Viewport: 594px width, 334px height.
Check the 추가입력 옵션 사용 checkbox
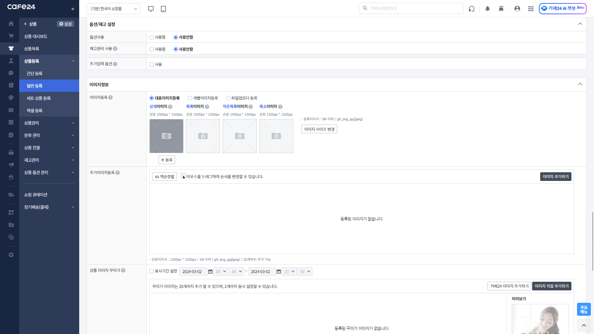tap(152, 65)
